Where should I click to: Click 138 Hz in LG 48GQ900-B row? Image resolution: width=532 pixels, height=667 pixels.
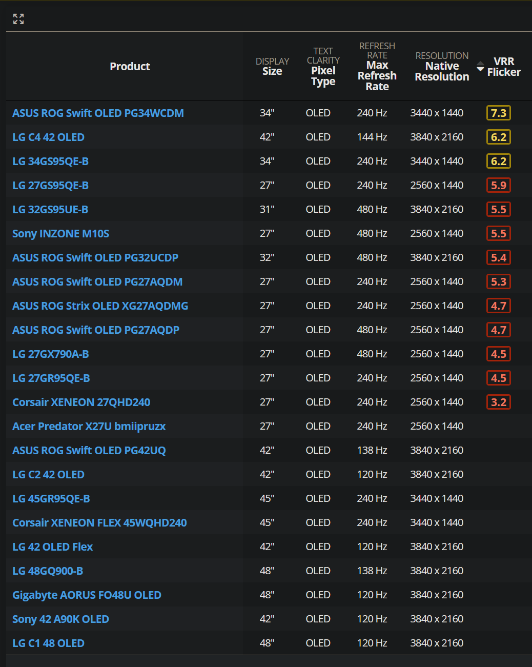tap(372, 571)
